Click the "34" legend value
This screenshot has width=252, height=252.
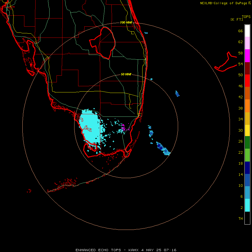coord(241,119)
